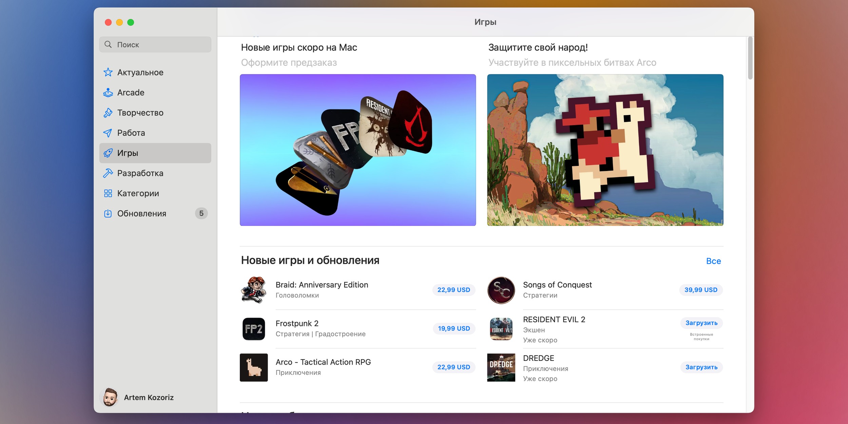Buy Arco for 22,99 USD
Viewport: 848px width, 424px height.
tap(454, 367)
